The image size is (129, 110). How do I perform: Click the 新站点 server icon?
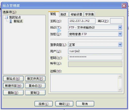click(11, 21)
